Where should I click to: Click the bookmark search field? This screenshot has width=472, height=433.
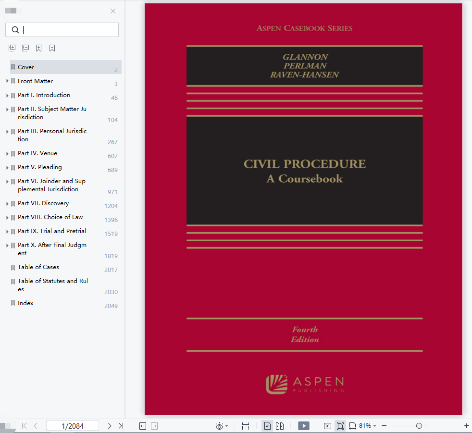pos(62,30)
